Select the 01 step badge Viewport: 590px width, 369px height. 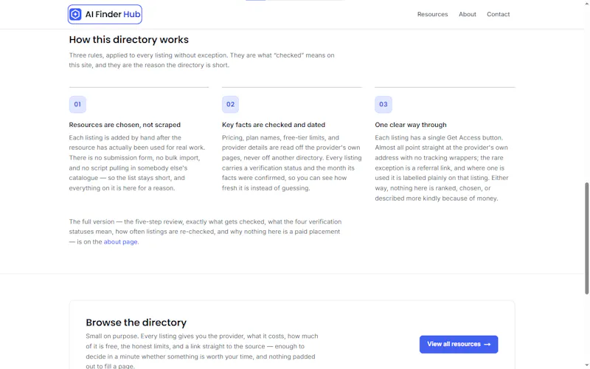tap(77, 104)
